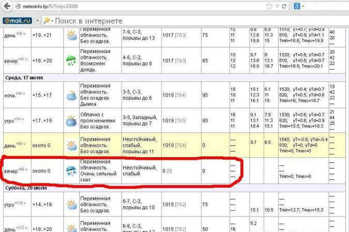
Task: Open the dropdown arrow beside @mail.ru logo
Action: 37,21
